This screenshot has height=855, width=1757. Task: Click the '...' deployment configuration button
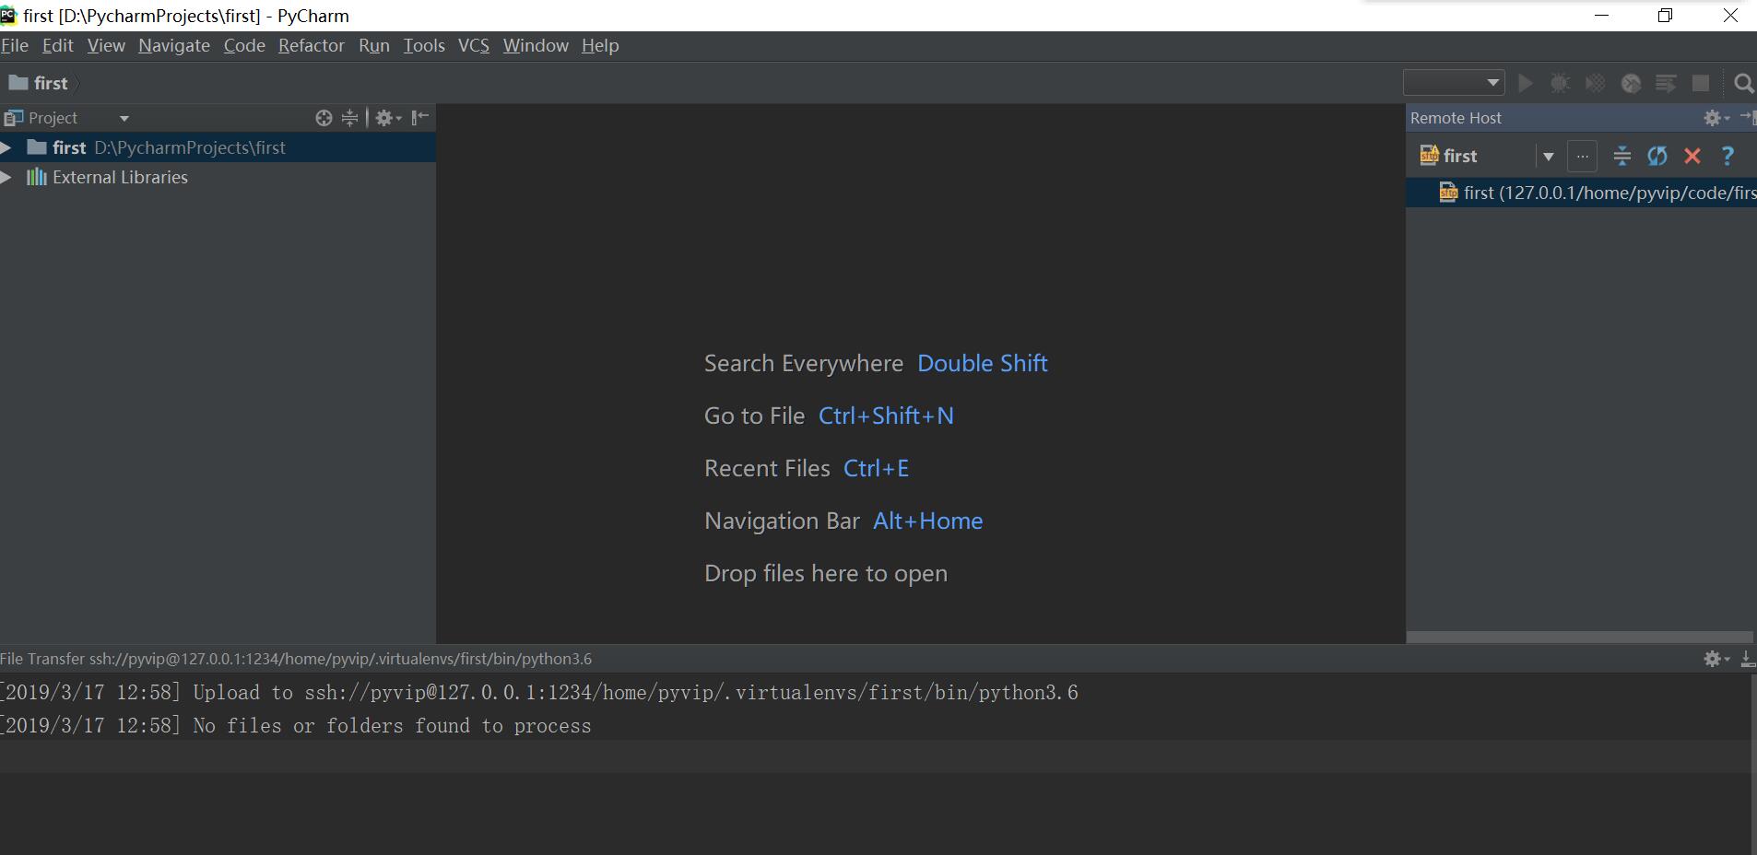point(1582,157)
